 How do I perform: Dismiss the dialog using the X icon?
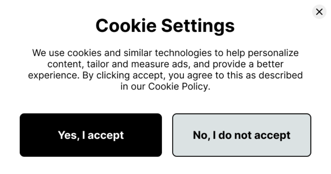click(x=319, y=12)
